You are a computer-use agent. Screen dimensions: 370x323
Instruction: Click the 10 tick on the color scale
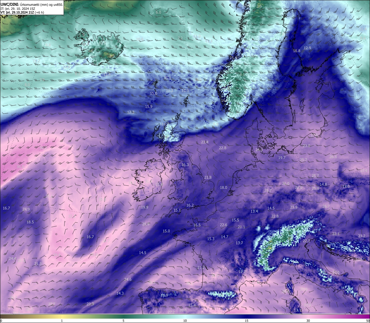185,320
